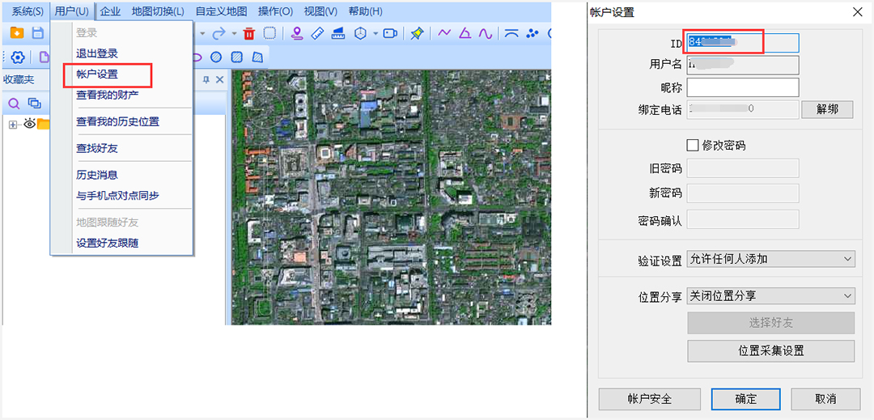This screenshot has height=420, width=874.
Task: Open the 企业 menu
Action: (x=110, y=11)
